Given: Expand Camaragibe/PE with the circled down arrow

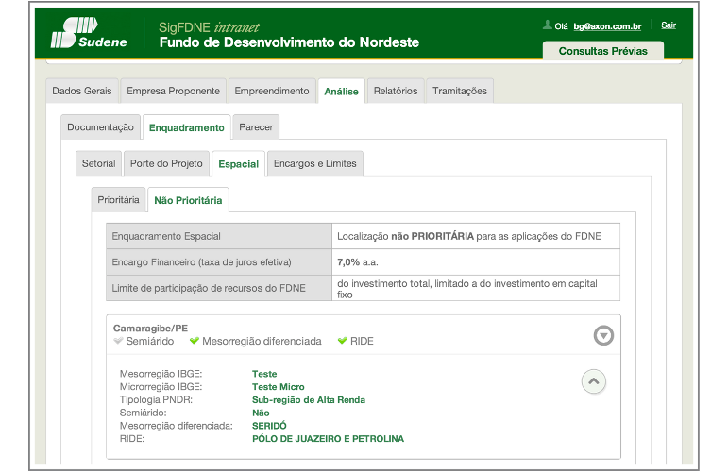Looking at the screenshot, I should [603, 335].
